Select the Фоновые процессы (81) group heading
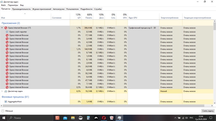The height and width of the screenshot is (121, 216). pyautogui.click(x=15, y=97)
